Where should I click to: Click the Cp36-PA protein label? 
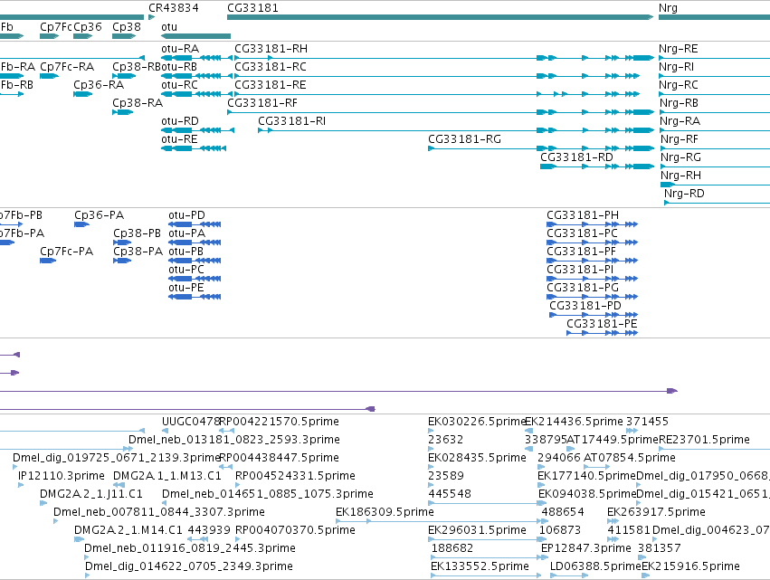point(100,215)
